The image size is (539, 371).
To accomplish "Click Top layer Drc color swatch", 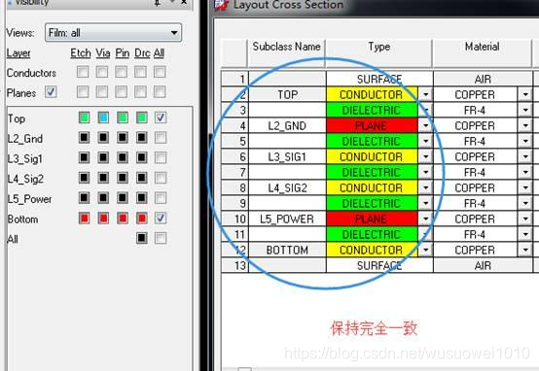I will 142,118.
